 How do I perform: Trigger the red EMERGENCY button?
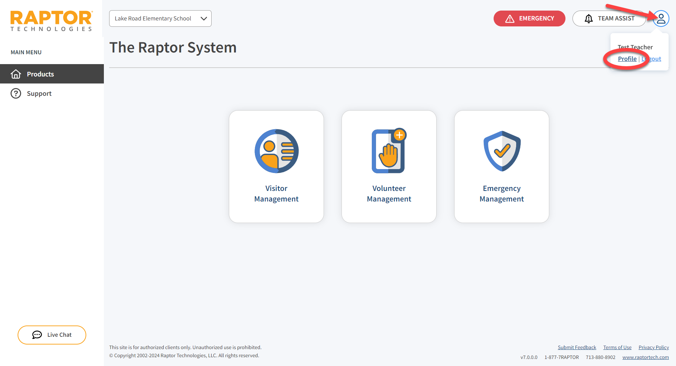529,18
